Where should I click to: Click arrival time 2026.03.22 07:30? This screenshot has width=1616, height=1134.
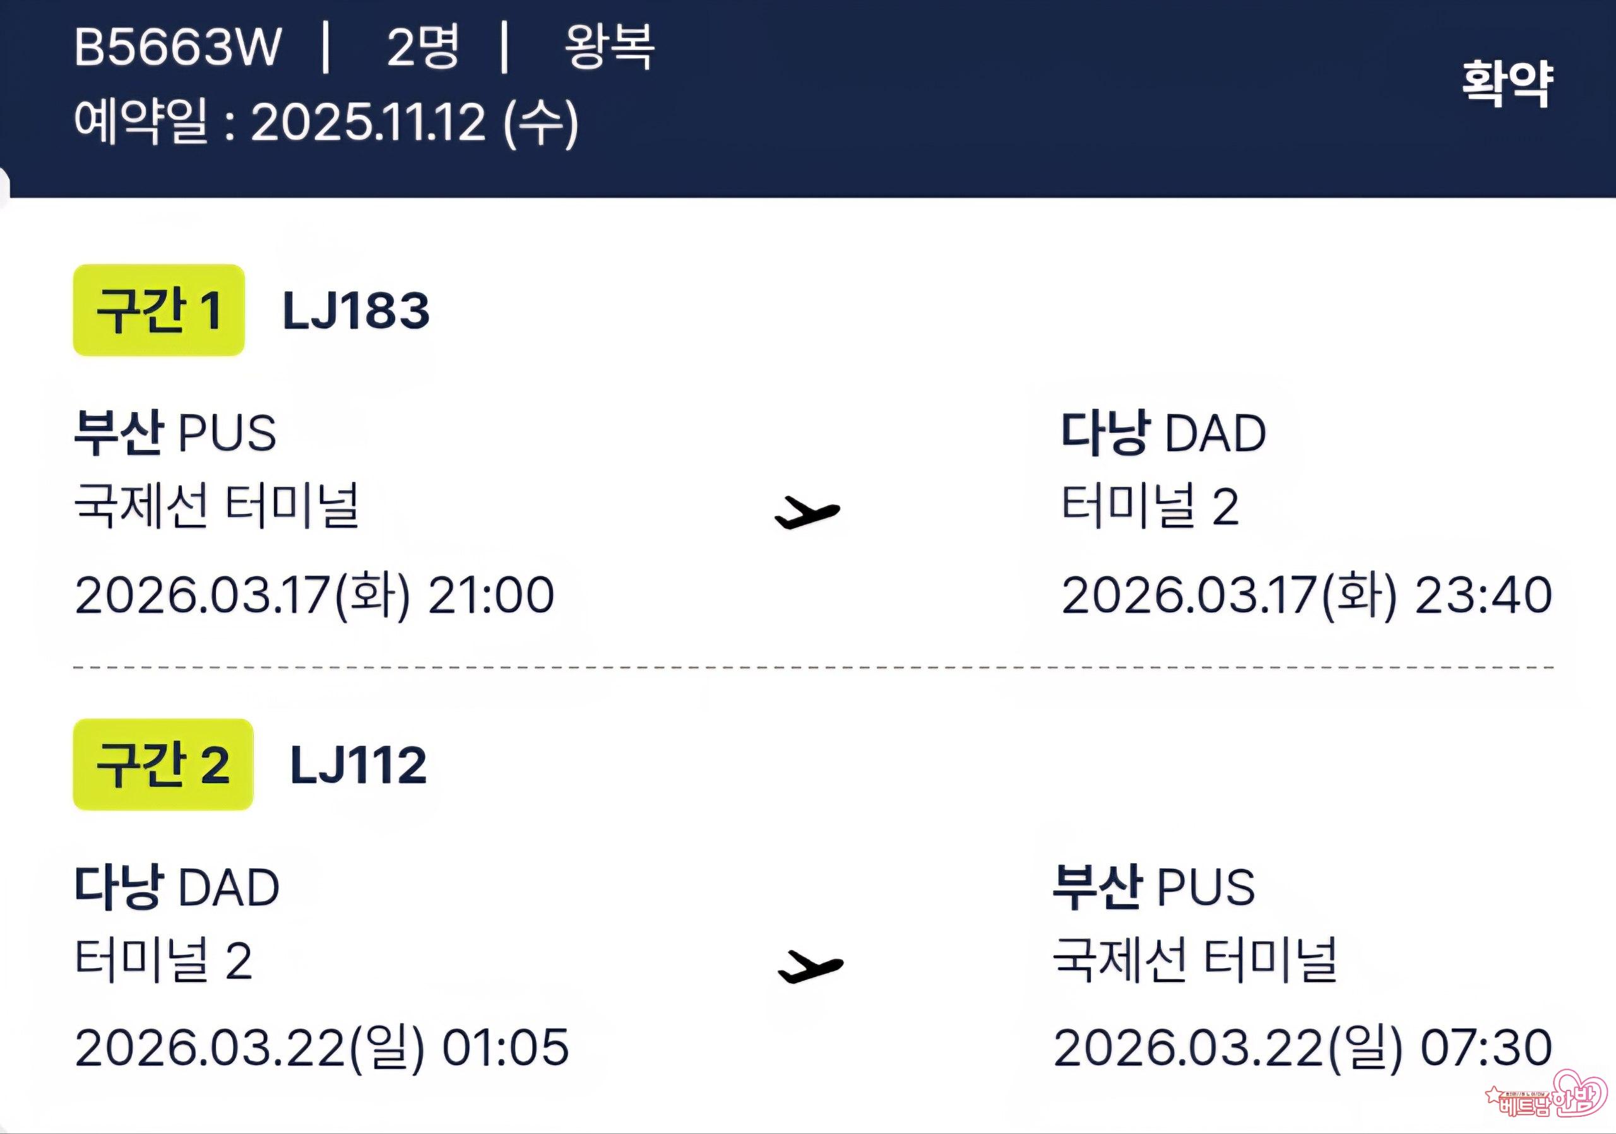1302,1048
